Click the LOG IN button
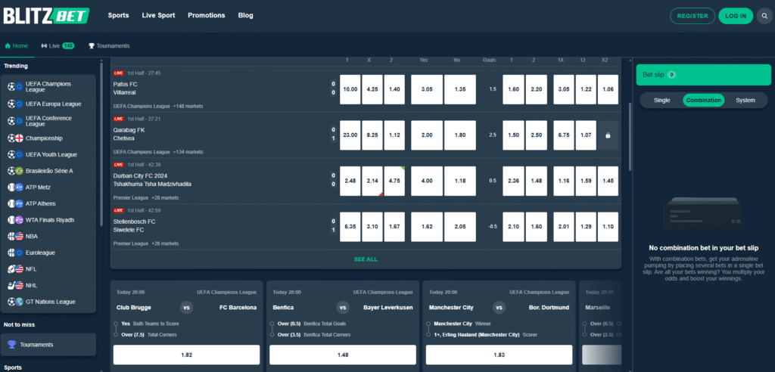775x372 pixels. (736, 16)
